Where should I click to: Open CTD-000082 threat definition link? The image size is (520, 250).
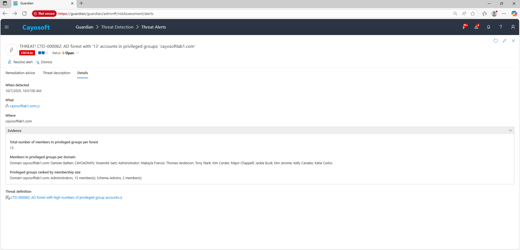tap(65, 198)
